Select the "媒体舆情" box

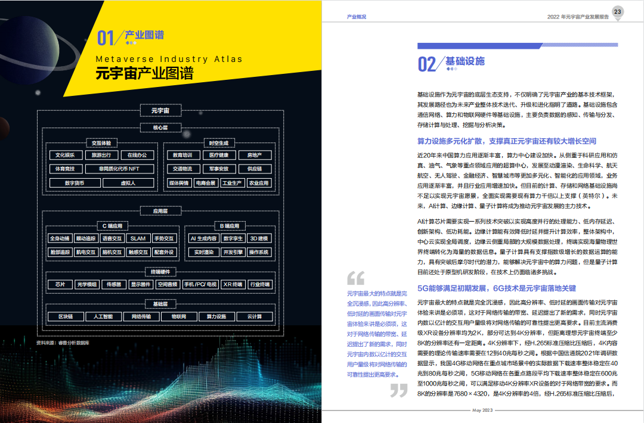[x=179, y=183]
